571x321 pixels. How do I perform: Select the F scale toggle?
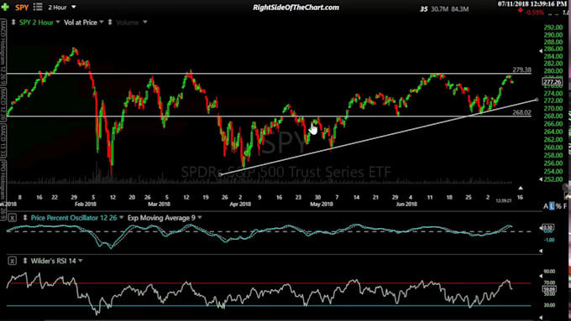(565, 206)
